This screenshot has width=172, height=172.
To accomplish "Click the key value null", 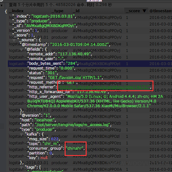I will click(44, 158).
